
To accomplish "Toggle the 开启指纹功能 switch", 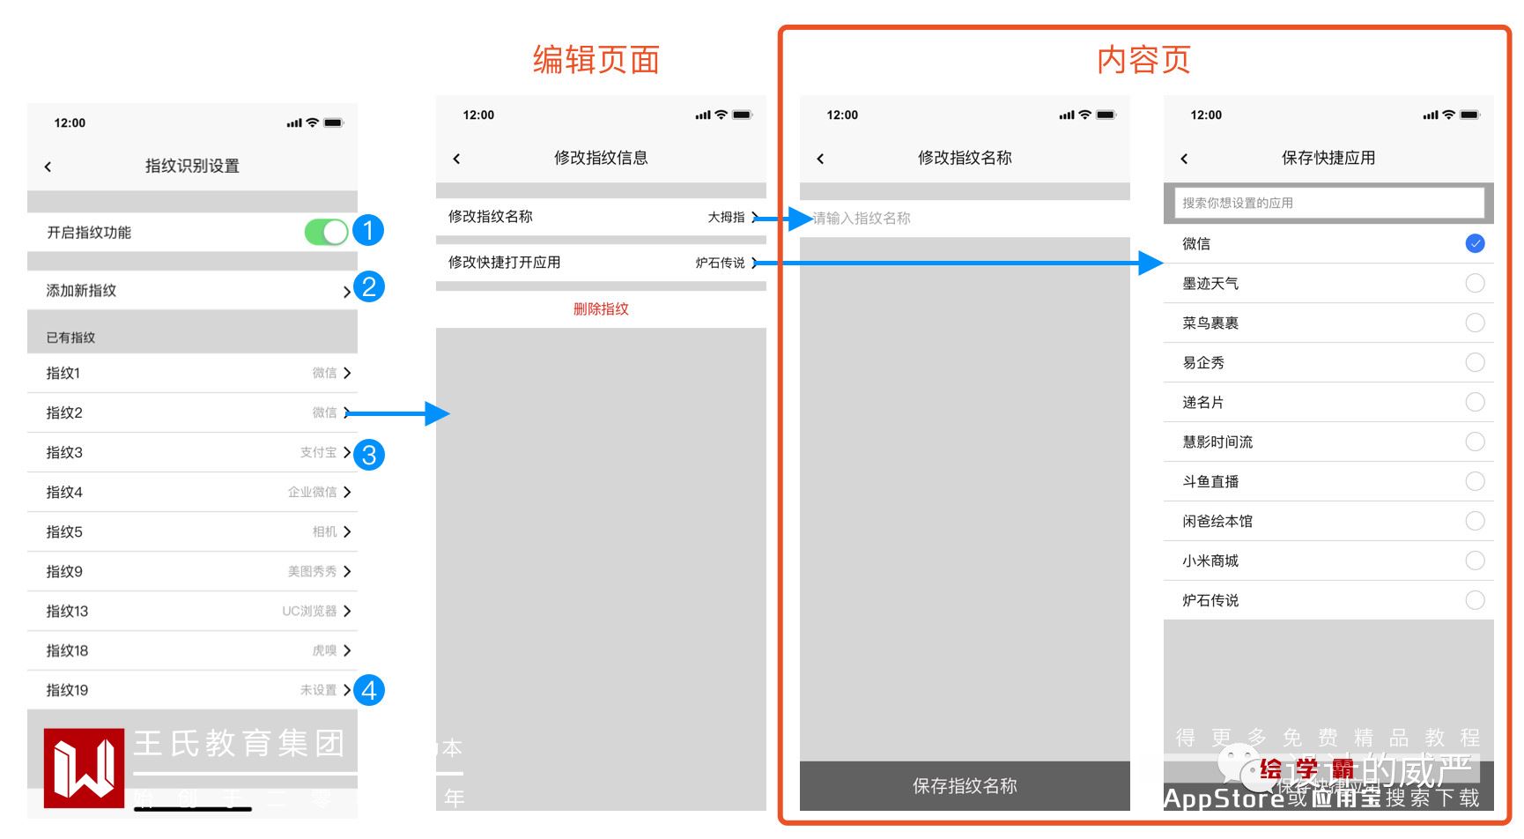I will pyautogui.click(x=326, y=232).
